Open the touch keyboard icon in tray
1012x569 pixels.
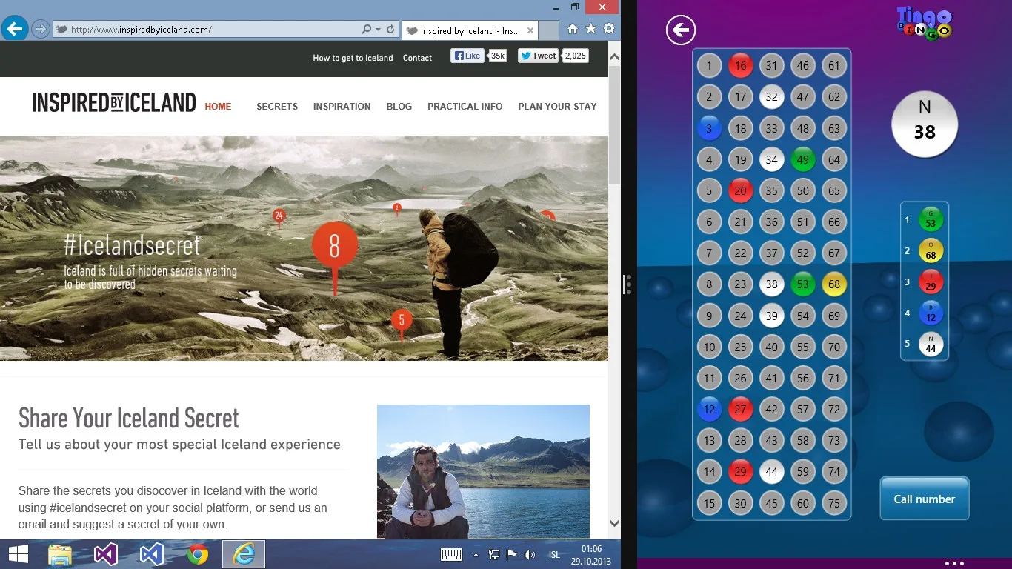451,554
